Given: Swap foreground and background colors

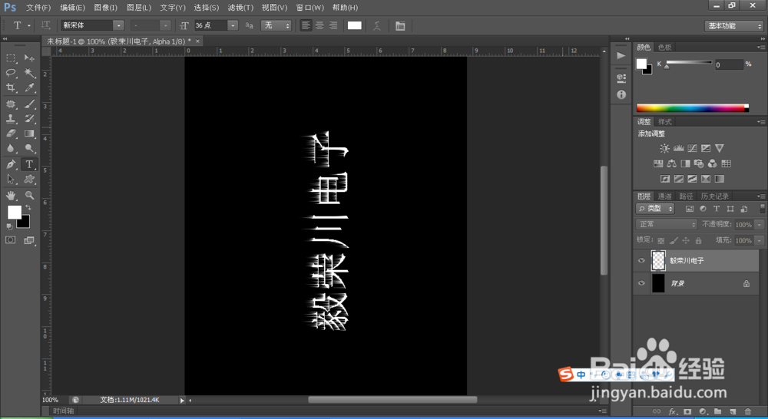Looking at the screenshot, I should pos(28,207).
